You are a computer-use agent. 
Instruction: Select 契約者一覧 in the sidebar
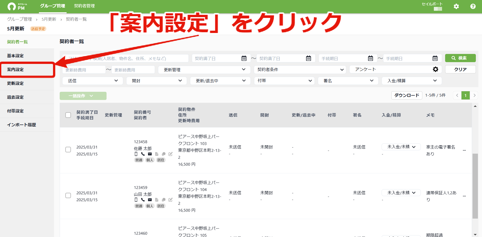27,42
